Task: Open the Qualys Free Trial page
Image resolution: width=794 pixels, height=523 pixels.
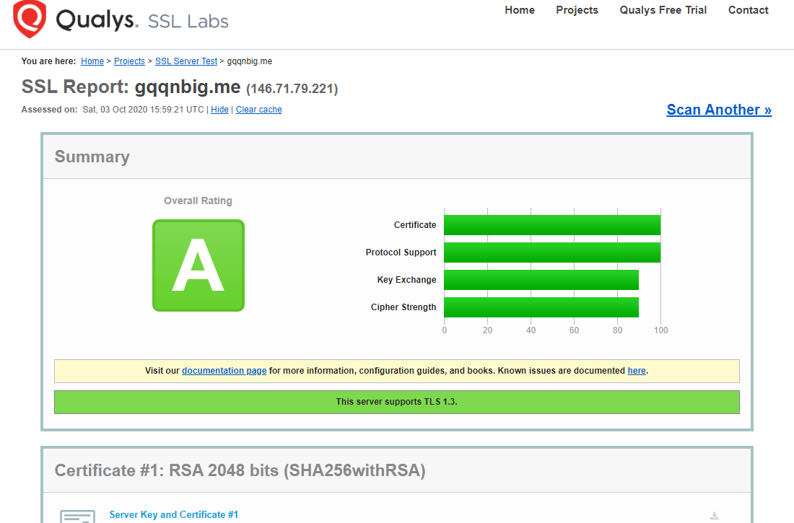Action: click(x=663, y=10)
